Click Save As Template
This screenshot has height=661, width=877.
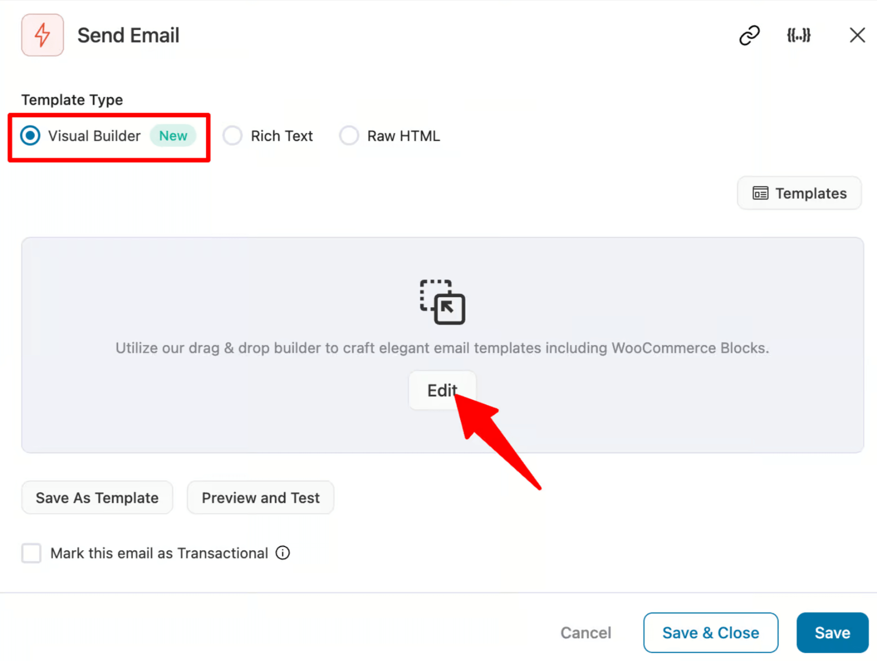97,497
